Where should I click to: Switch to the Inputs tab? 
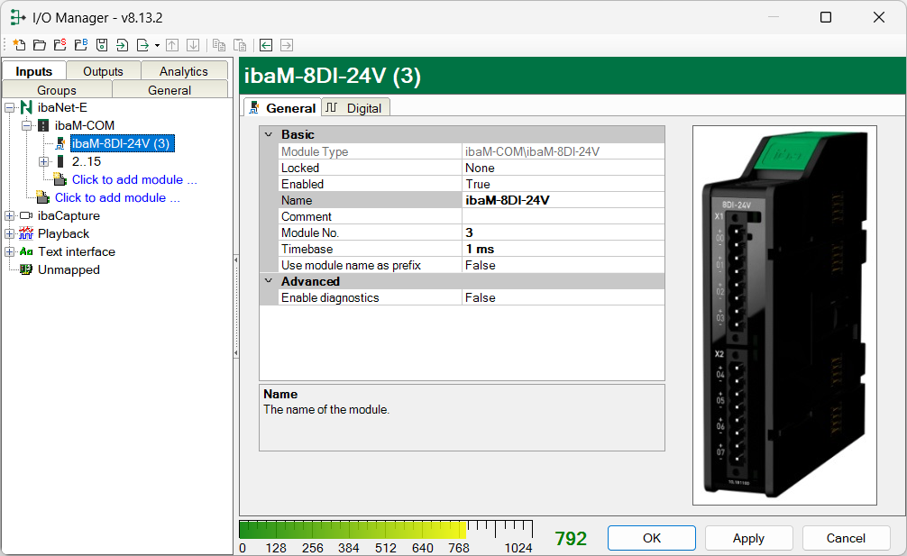tap(34, 71)
